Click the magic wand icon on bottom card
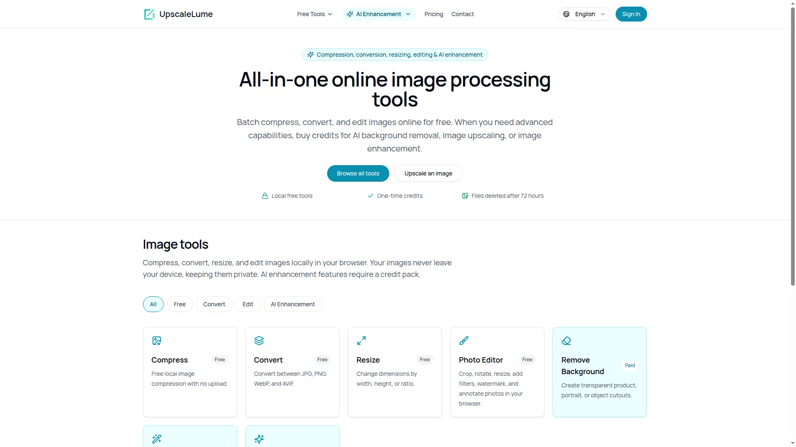 click(157, 439)
